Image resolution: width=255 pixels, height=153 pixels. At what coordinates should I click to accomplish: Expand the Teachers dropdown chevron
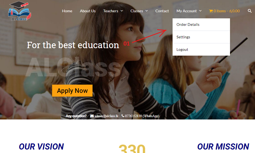tap(122, 11)
